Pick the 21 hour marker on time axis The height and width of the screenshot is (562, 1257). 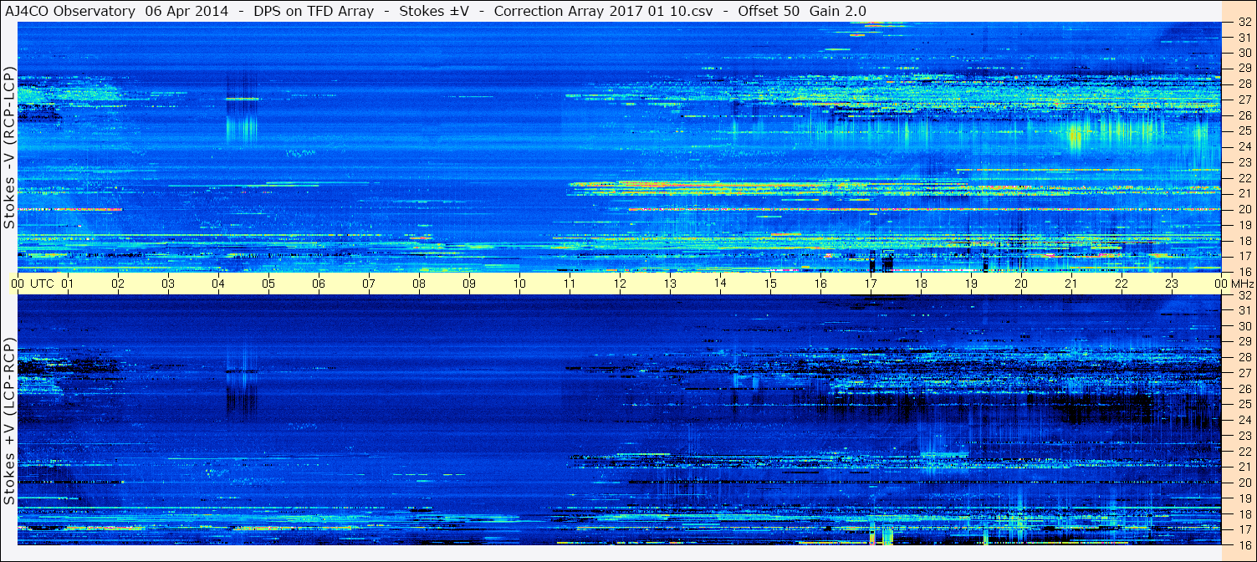(1071, 284)
